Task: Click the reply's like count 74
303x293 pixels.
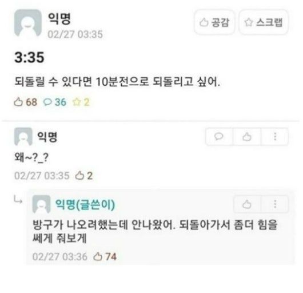Action: pyautogui.click(x=105, y=256)
